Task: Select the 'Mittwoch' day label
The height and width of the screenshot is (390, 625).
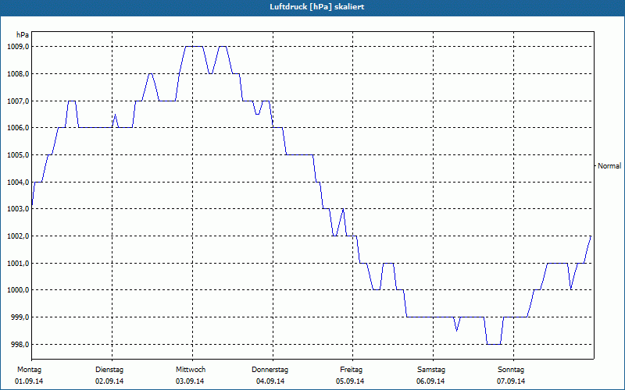Action: [191, 370]
